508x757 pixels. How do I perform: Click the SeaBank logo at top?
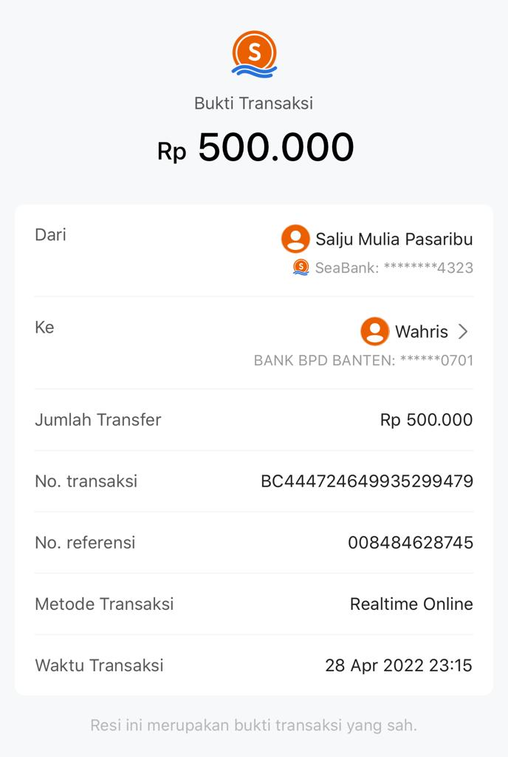[x=254, y=54]
